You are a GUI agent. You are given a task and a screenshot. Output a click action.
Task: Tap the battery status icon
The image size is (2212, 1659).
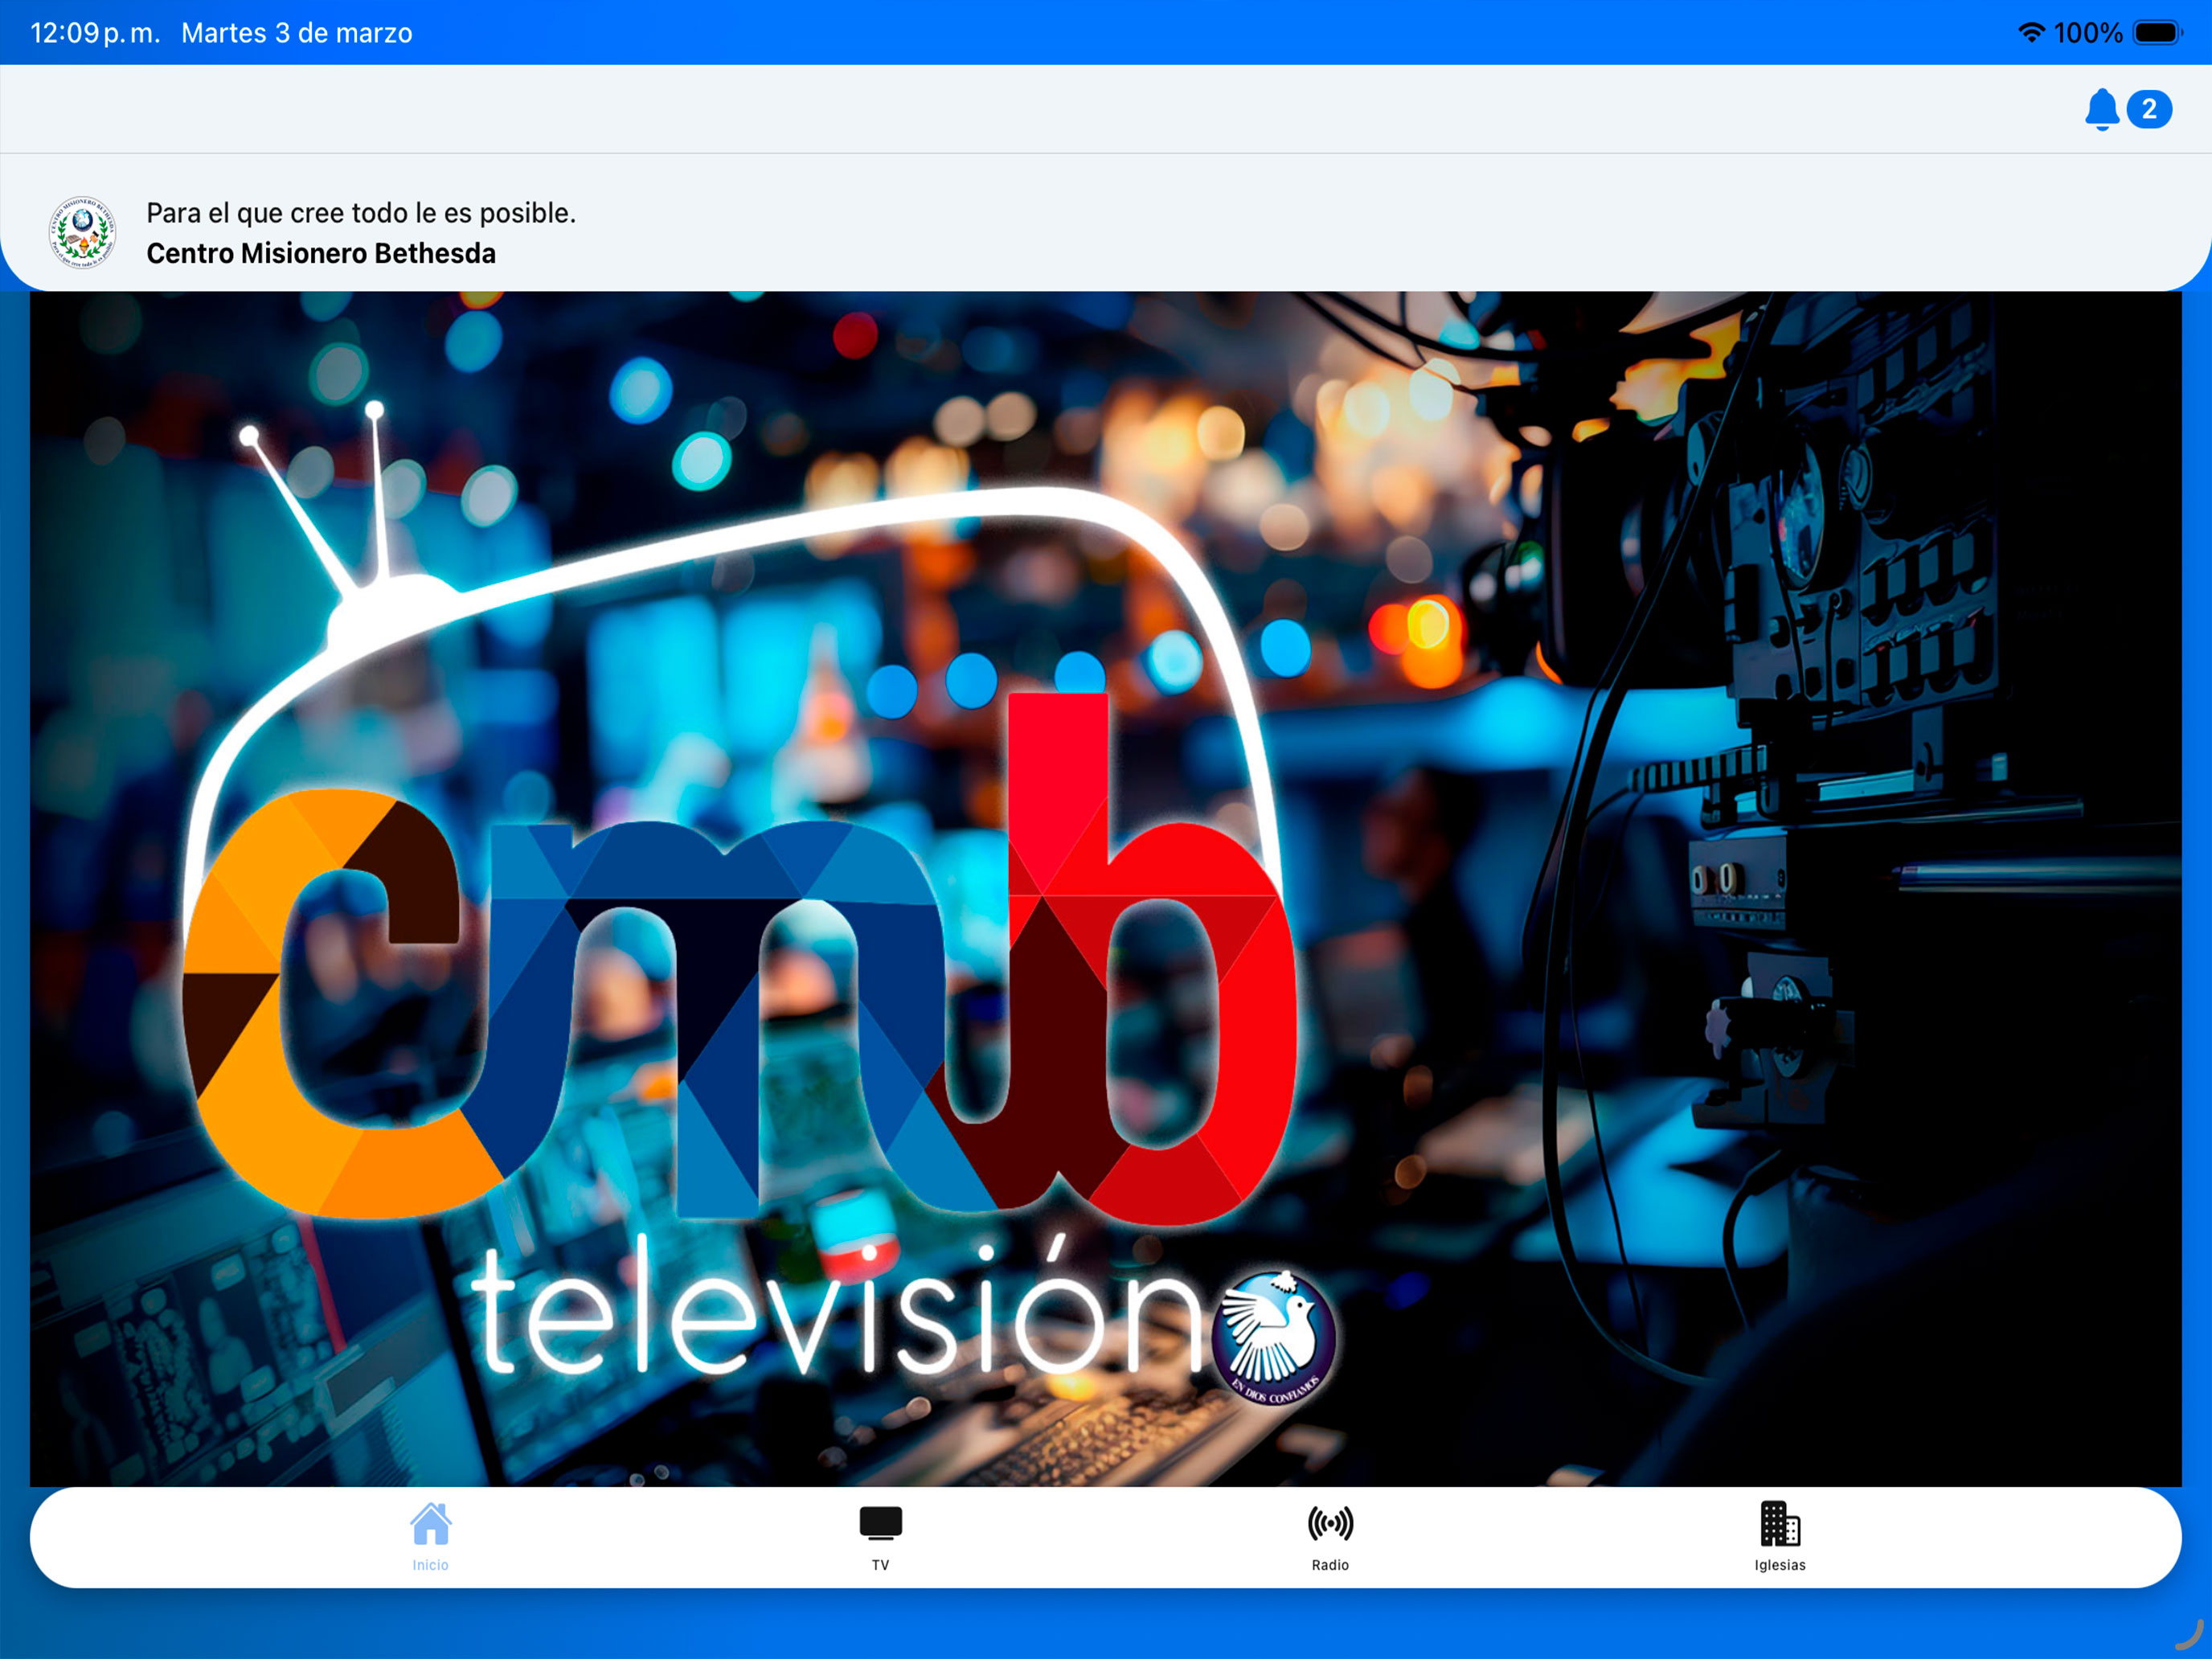click(2157, 32)
